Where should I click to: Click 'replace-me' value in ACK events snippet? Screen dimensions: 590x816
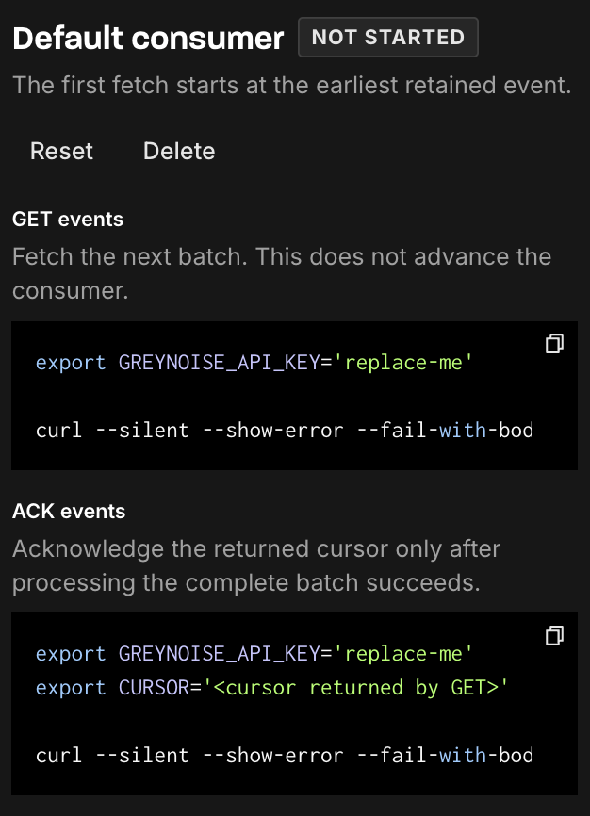click(403, 654)
